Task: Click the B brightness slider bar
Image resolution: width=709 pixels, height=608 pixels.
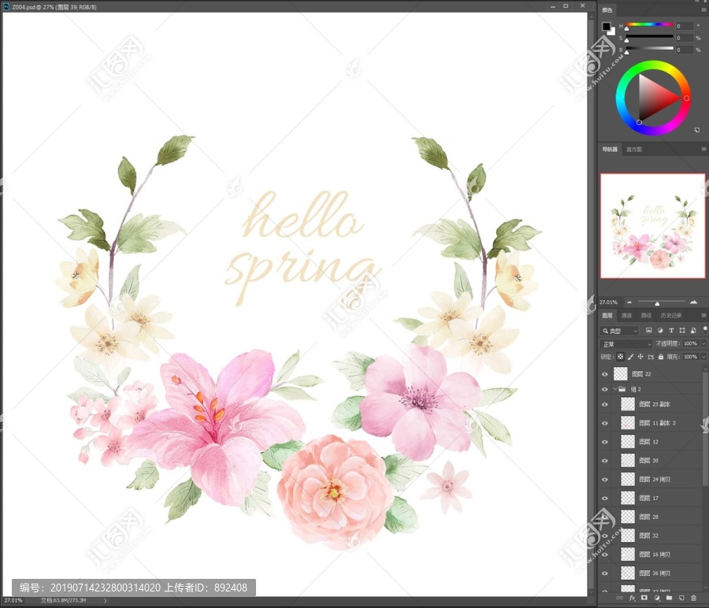Action: pos(650,48)
